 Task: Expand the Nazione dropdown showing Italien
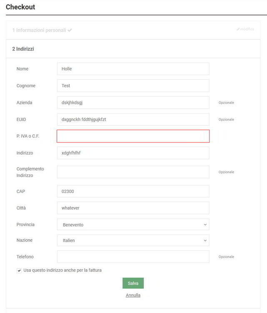[133, 240]
